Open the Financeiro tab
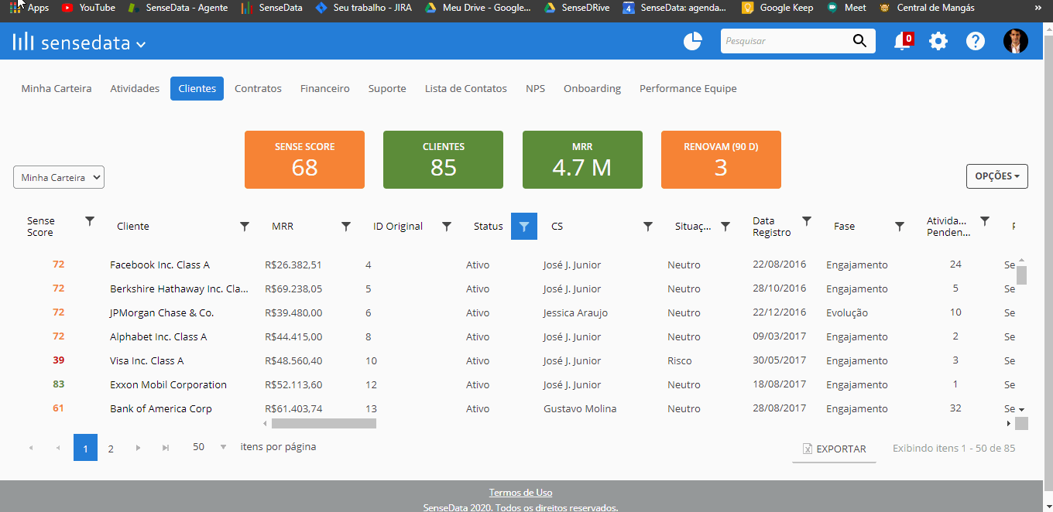This screenshot has height=512, width=1053. (325, 89)
